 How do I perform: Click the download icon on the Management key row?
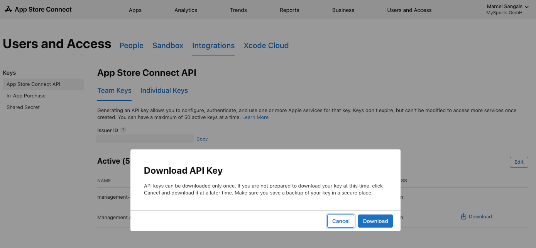point(463,216)
